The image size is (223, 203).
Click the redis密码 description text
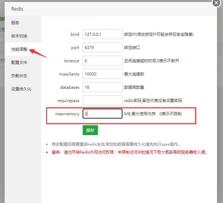click(153, 100)
